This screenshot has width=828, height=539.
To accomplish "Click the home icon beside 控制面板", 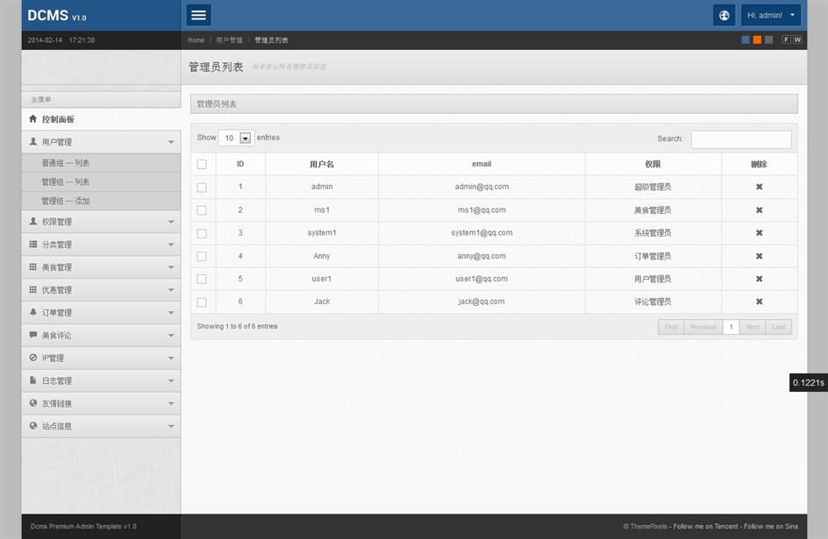I will click(x=33, y=119).
